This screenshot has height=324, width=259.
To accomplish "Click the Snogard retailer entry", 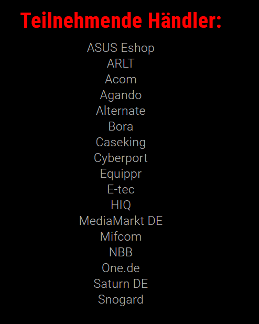I will [x=121, y=300].
